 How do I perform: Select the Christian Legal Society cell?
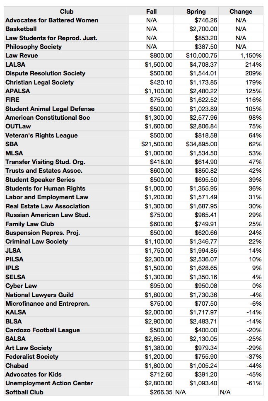67,82
